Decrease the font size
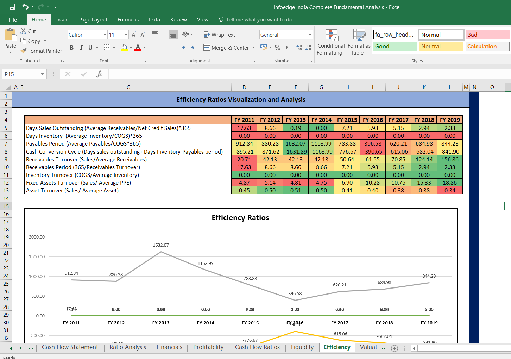The width and height of the screenshot is (511, 359). 143,35
